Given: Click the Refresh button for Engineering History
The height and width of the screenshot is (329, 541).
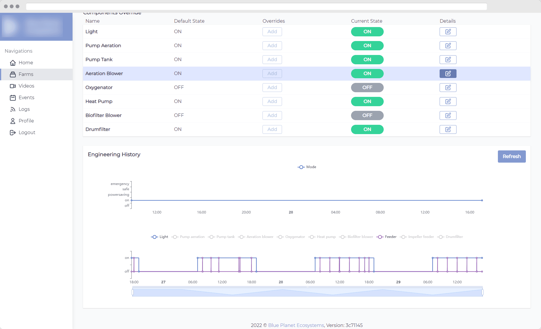Looking at the screenshot, I should 512,157.
